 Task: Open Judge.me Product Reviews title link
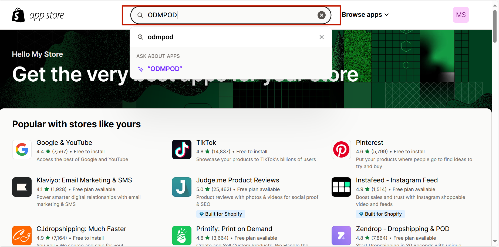(238, 180)
